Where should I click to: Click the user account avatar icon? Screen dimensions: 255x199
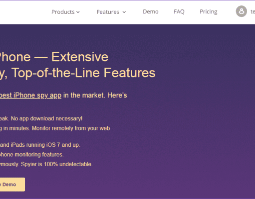tap(242, 11)
